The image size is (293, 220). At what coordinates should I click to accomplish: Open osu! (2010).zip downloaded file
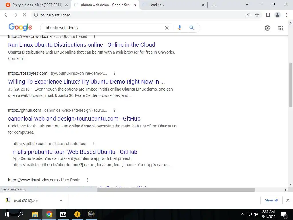26,201
